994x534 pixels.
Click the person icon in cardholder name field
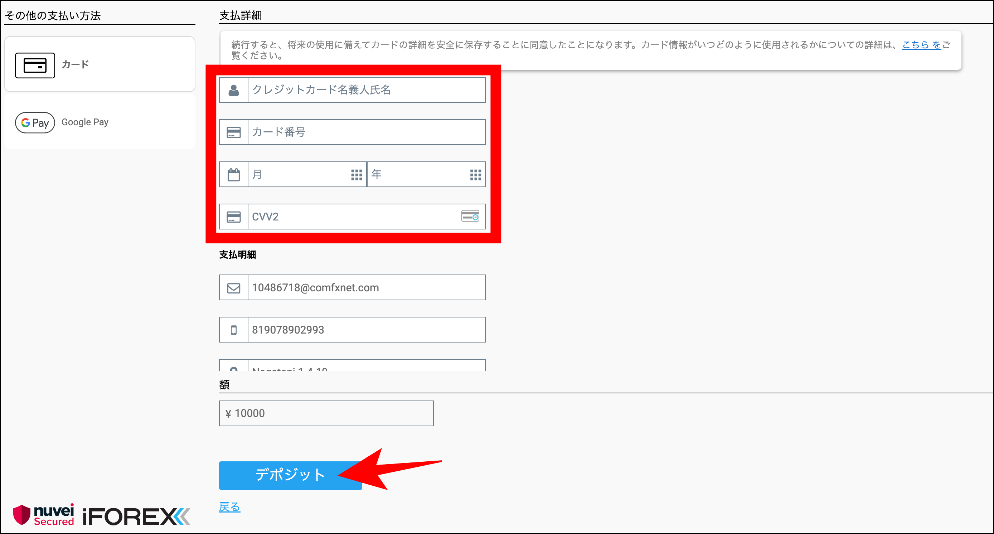[233, 90]
